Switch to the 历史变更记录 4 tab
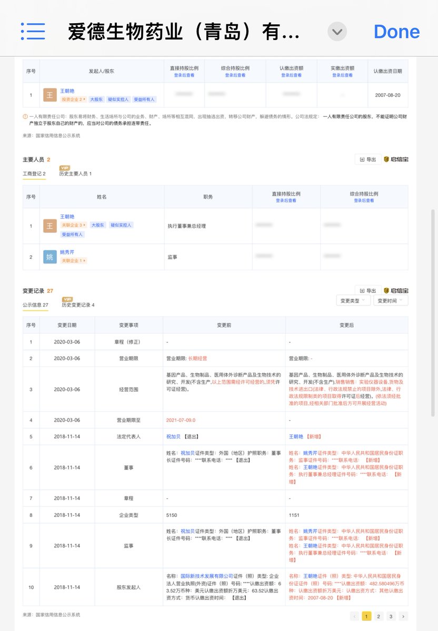The image size is (438, 631). 78,305
